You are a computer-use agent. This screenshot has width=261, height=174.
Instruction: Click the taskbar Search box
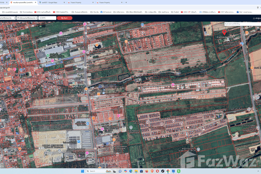[x=99, y=171]
